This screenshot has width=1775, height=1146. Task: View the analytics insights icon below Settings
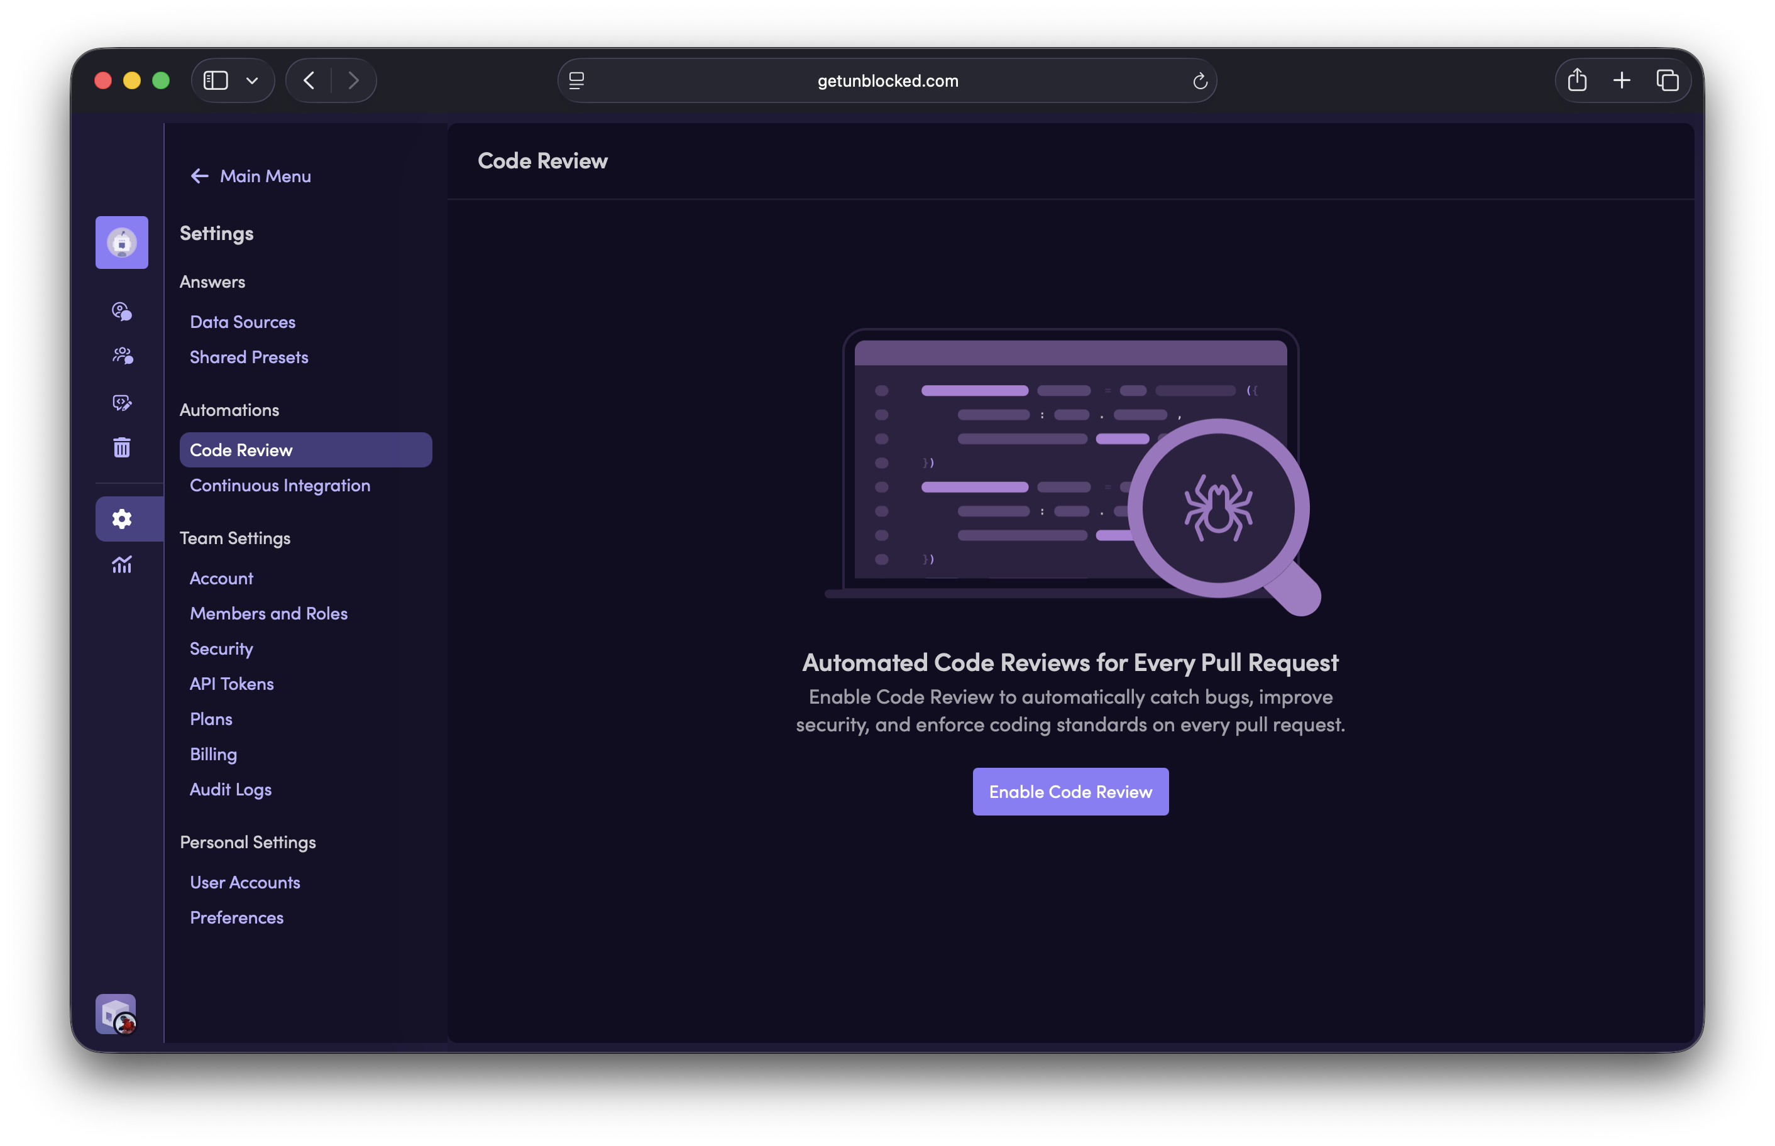121,564
